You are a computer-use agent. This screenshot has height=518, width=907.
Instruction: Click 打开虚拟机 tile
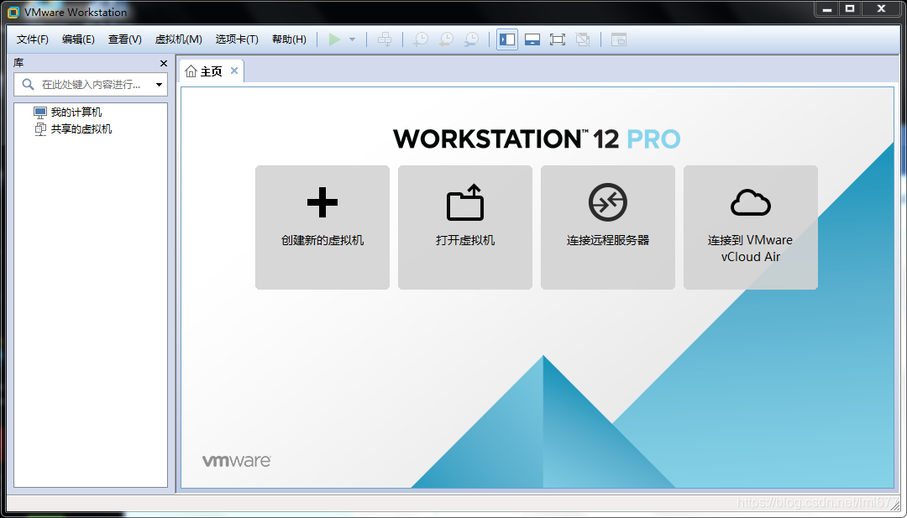pos(465,228)
